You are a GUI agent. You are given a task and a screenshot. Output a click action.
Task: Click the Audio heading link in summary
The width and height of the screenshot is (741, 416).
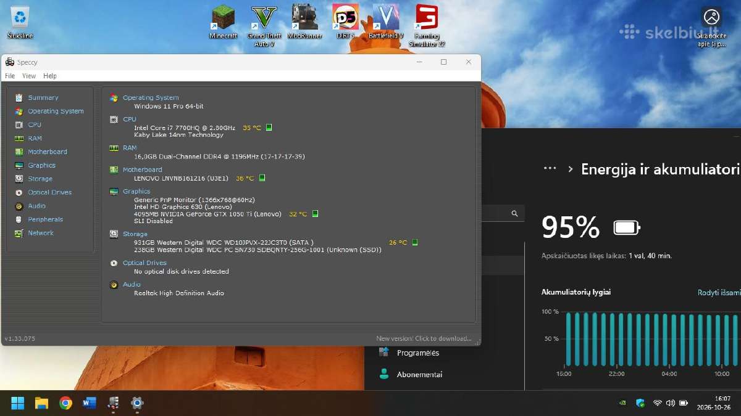pos(132,284)
